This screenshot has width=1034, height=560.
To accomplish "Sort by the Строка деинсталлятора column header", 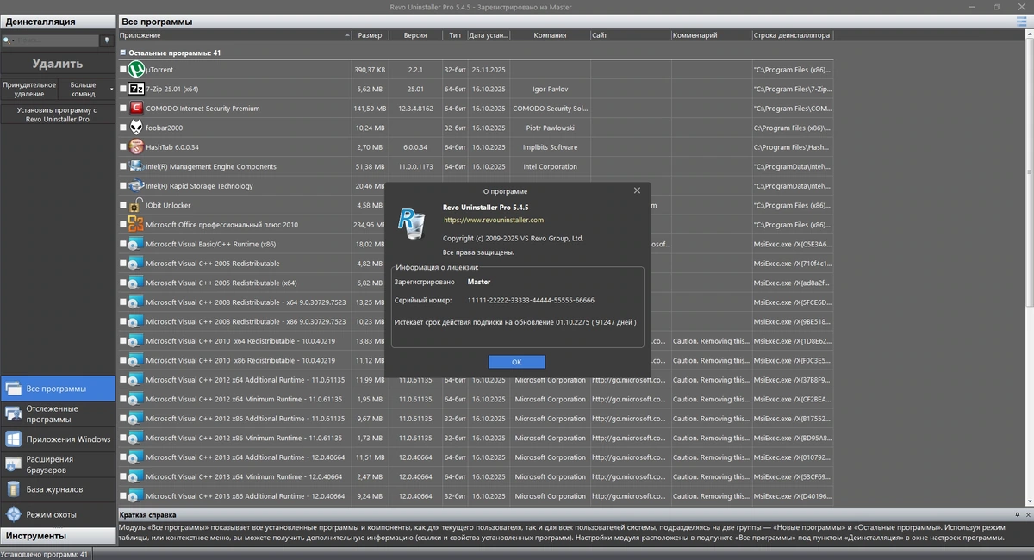I will [792, 35].
